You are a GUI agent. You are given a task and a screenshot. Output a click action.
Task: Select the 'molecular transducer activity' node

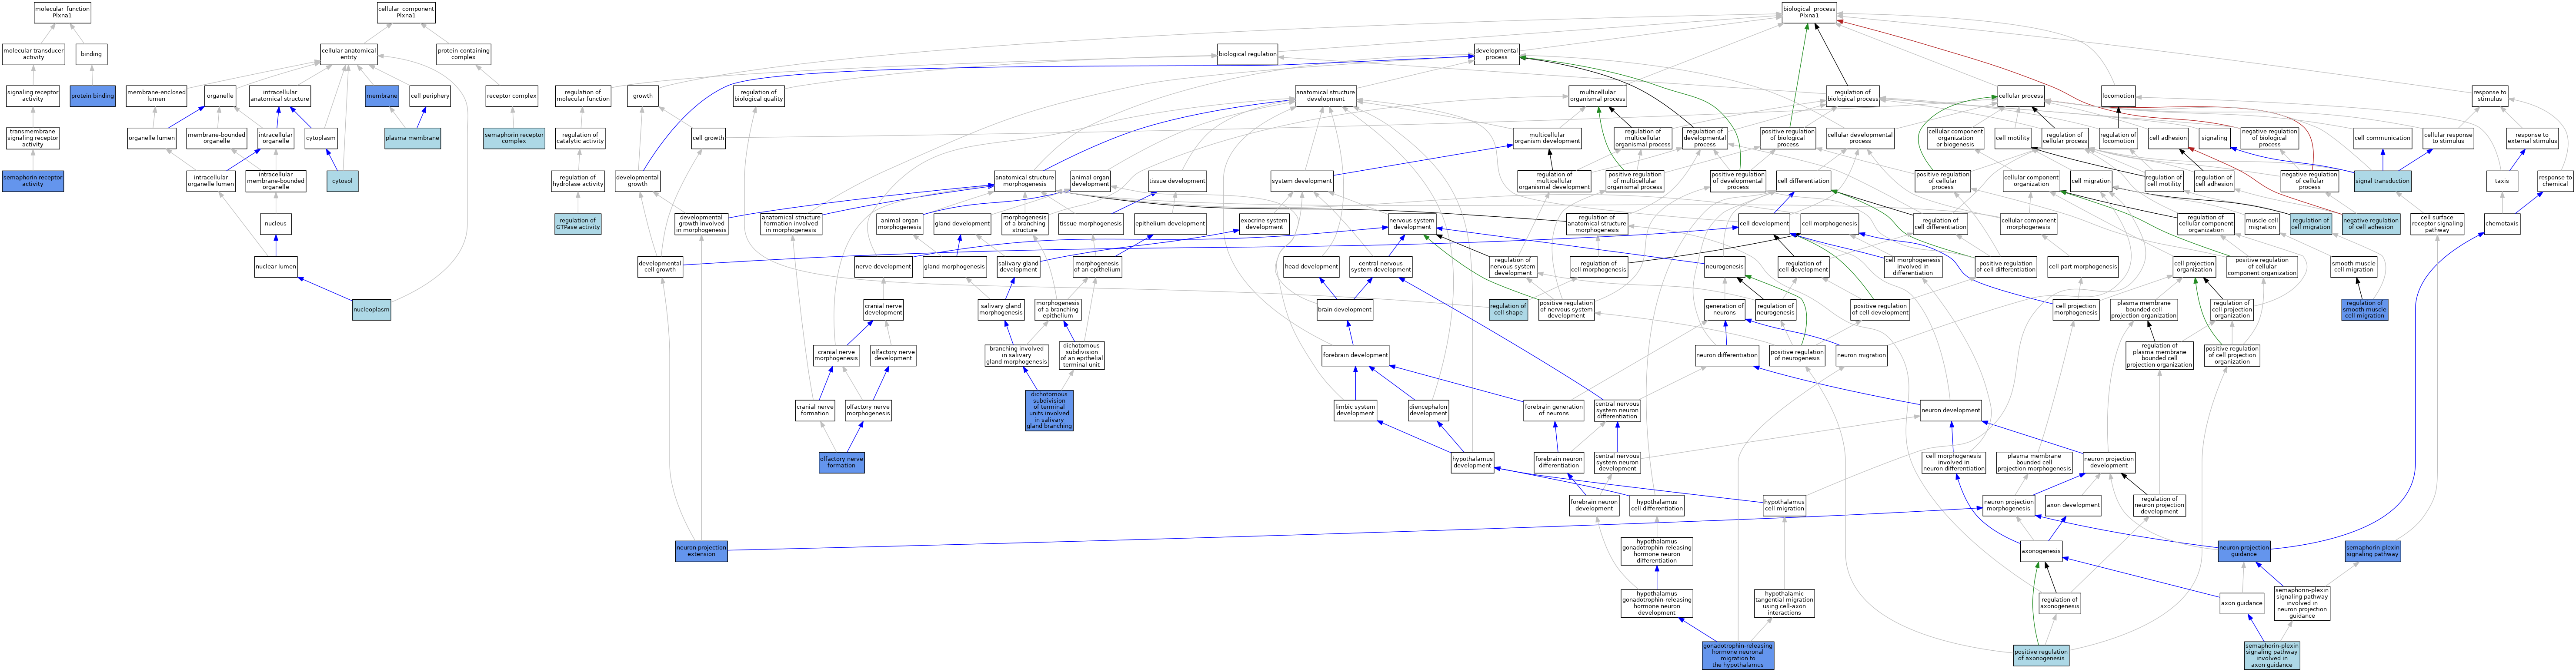point(33,54)
